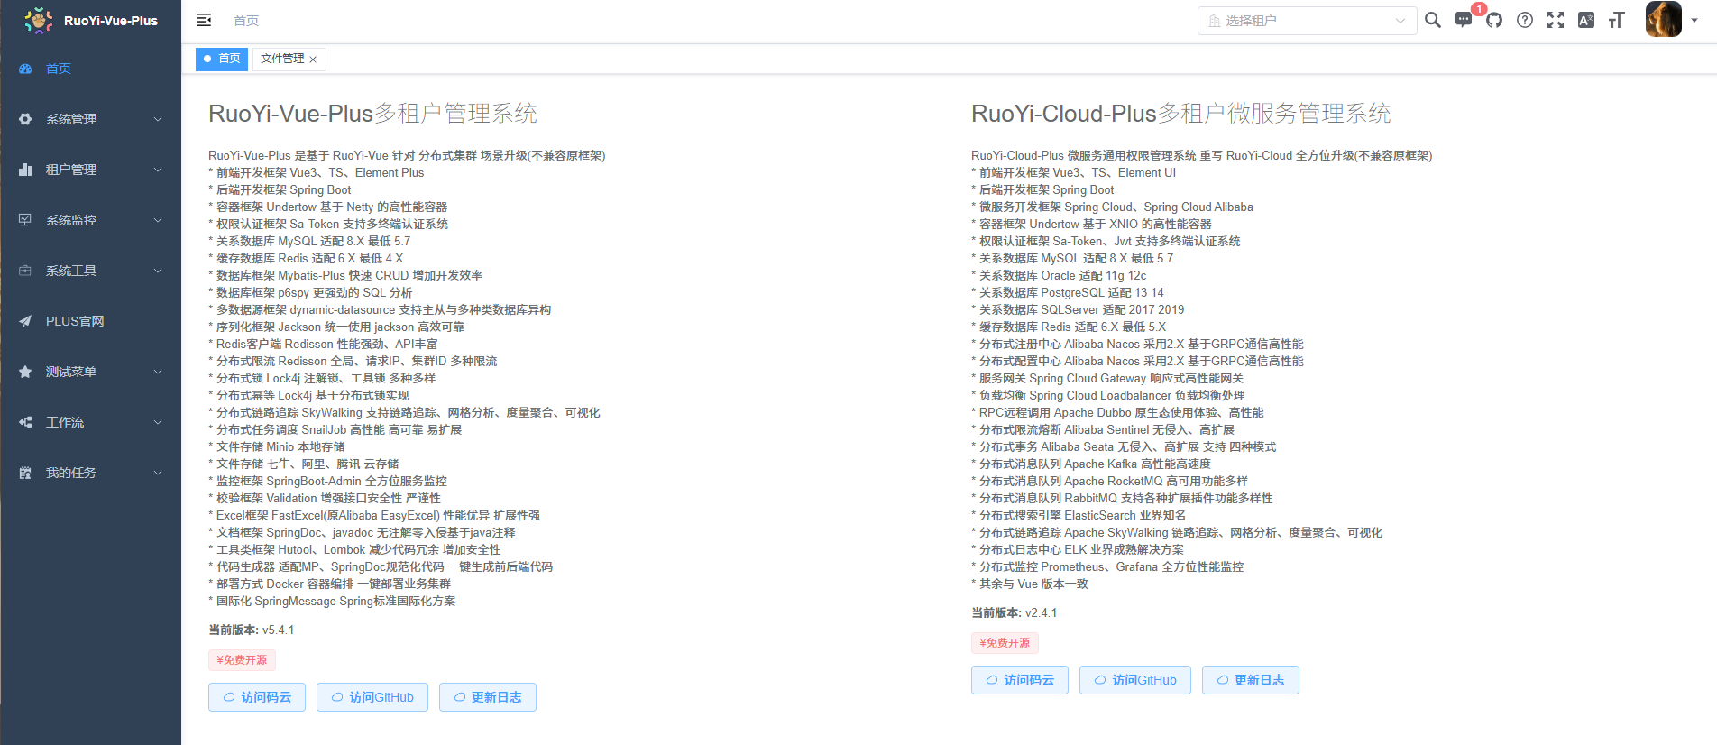Open the layout size text icon
1717x745 pixels.
(x=1617, y=20)
